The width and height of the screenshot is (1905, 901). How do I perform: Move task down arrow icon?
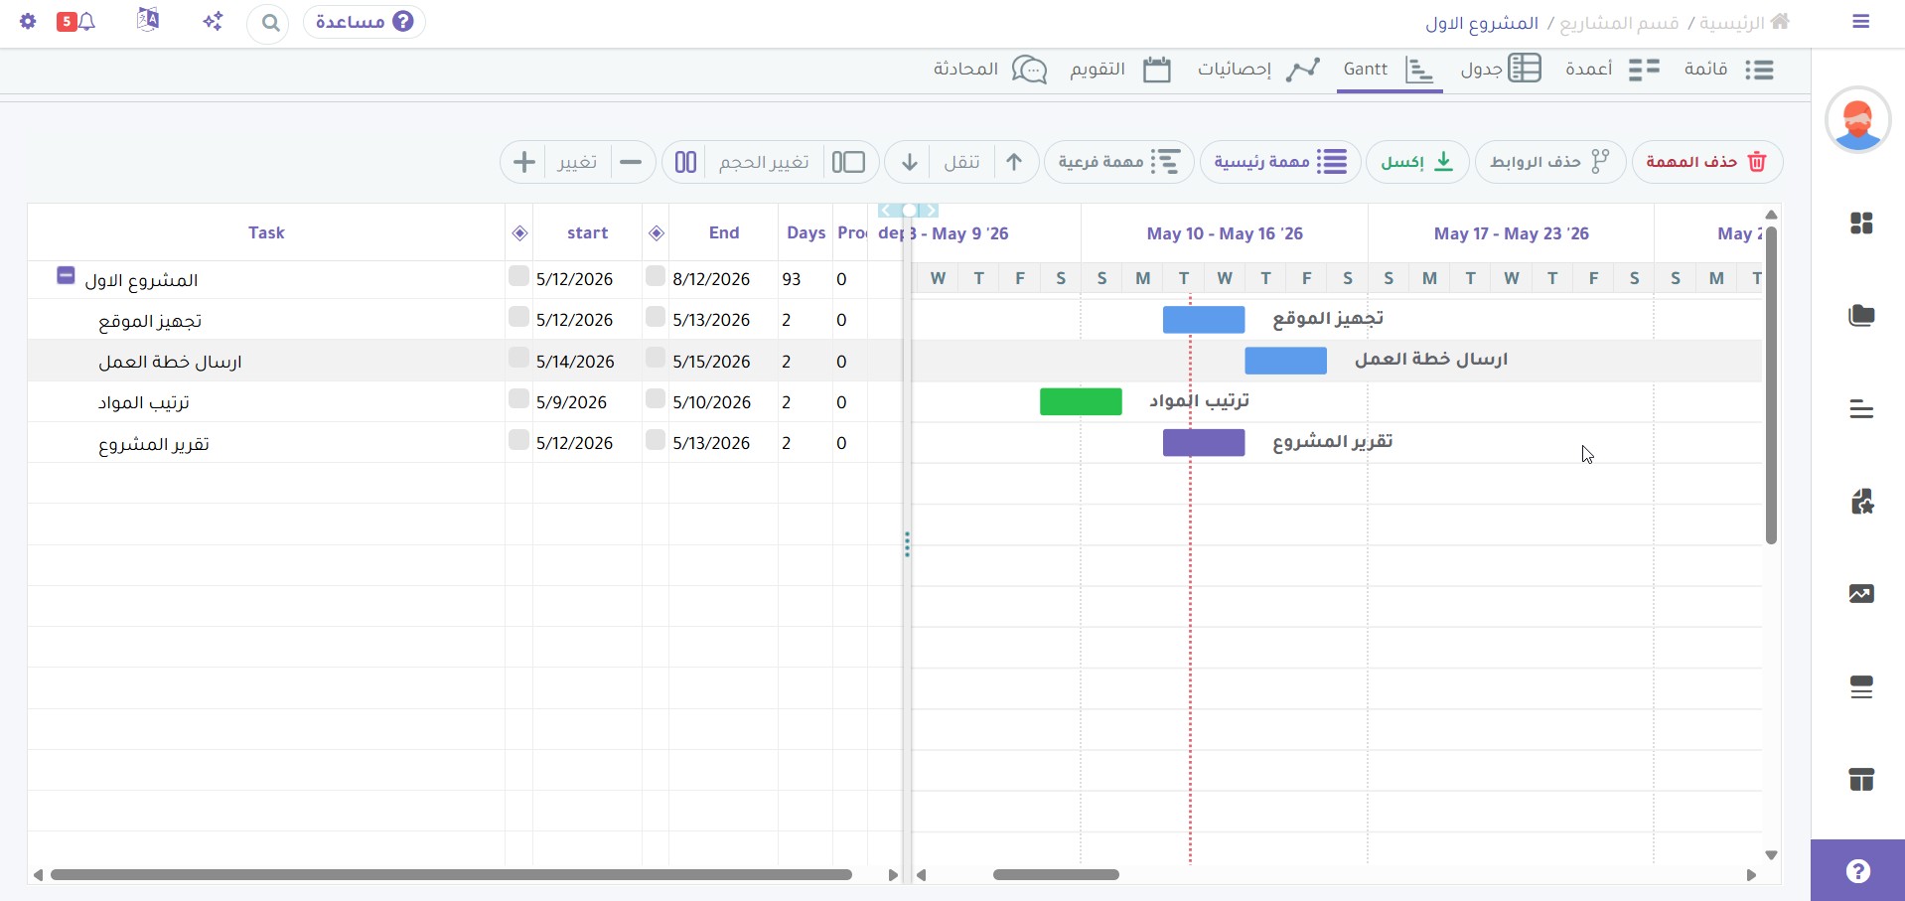coord(909,162)
